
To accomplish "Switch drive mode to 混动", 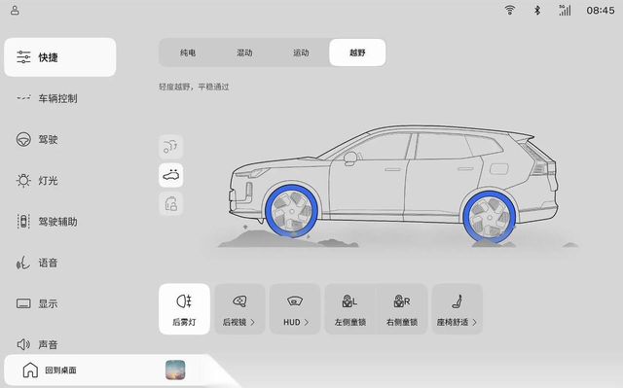I will pos(244,53).
